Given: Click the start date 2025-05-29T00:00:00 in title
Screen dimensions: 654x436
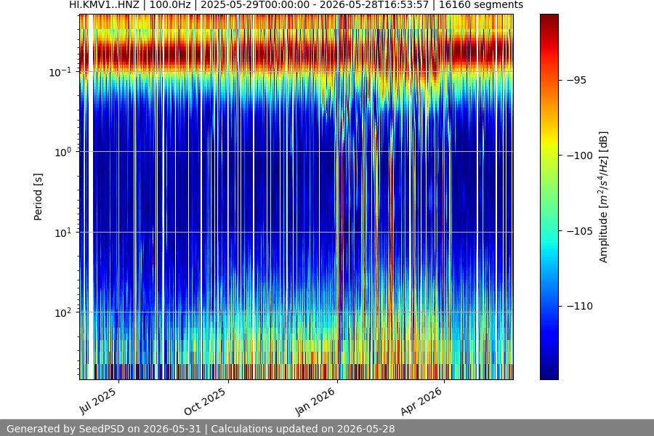Looking at the screenshot, I should 255,4.
